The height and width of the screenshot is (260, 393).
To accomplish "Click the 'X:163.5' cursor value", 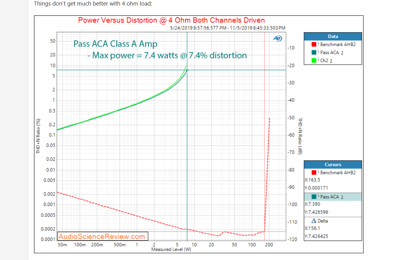I will [x=312, y=180].
